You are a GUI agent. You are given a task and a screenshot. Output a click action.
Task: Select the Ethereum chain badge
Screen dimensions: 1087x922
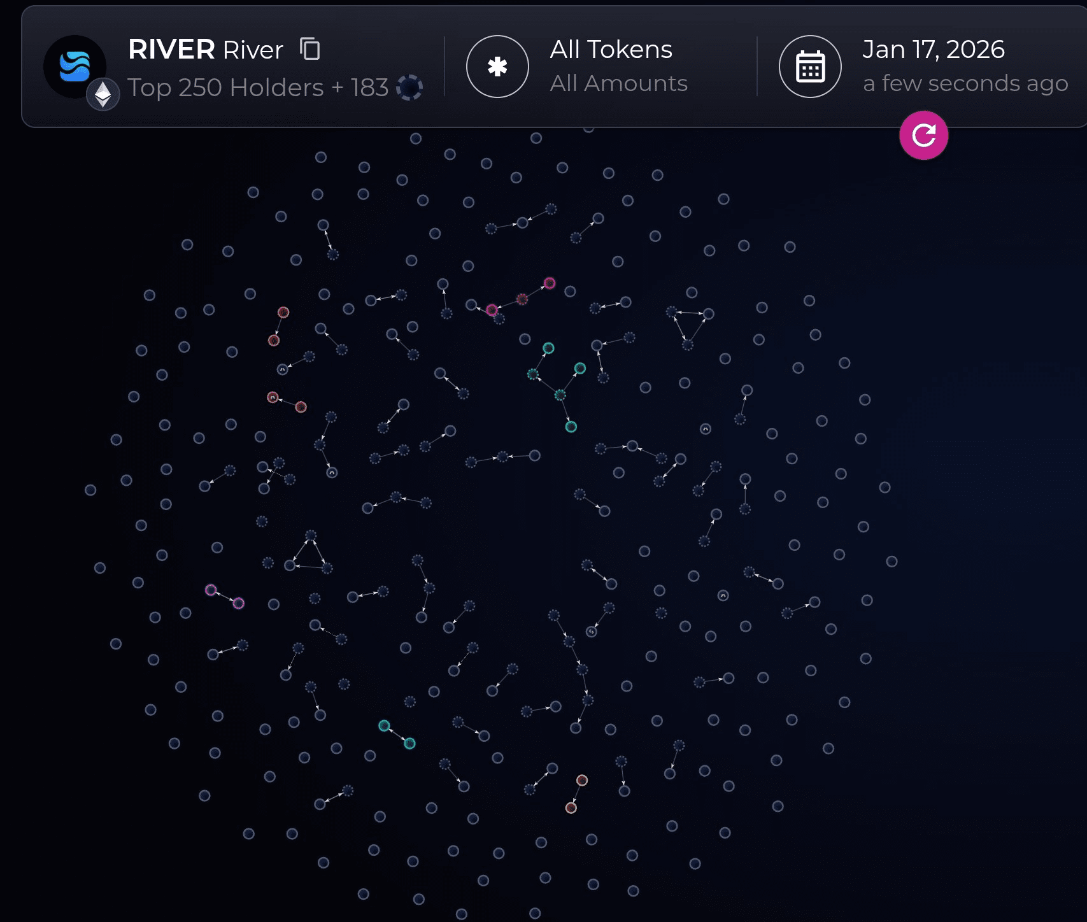point(103,94)
